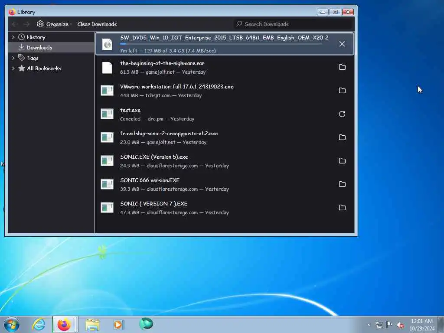Open containing folder for SONIC.EXE (Version 5).exe
This screenshot has height=333, width=444.
point(342,161)
